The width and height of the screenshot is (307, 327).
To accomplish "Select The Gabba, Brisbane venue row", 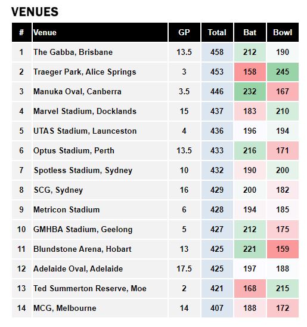I will [155, 52].
